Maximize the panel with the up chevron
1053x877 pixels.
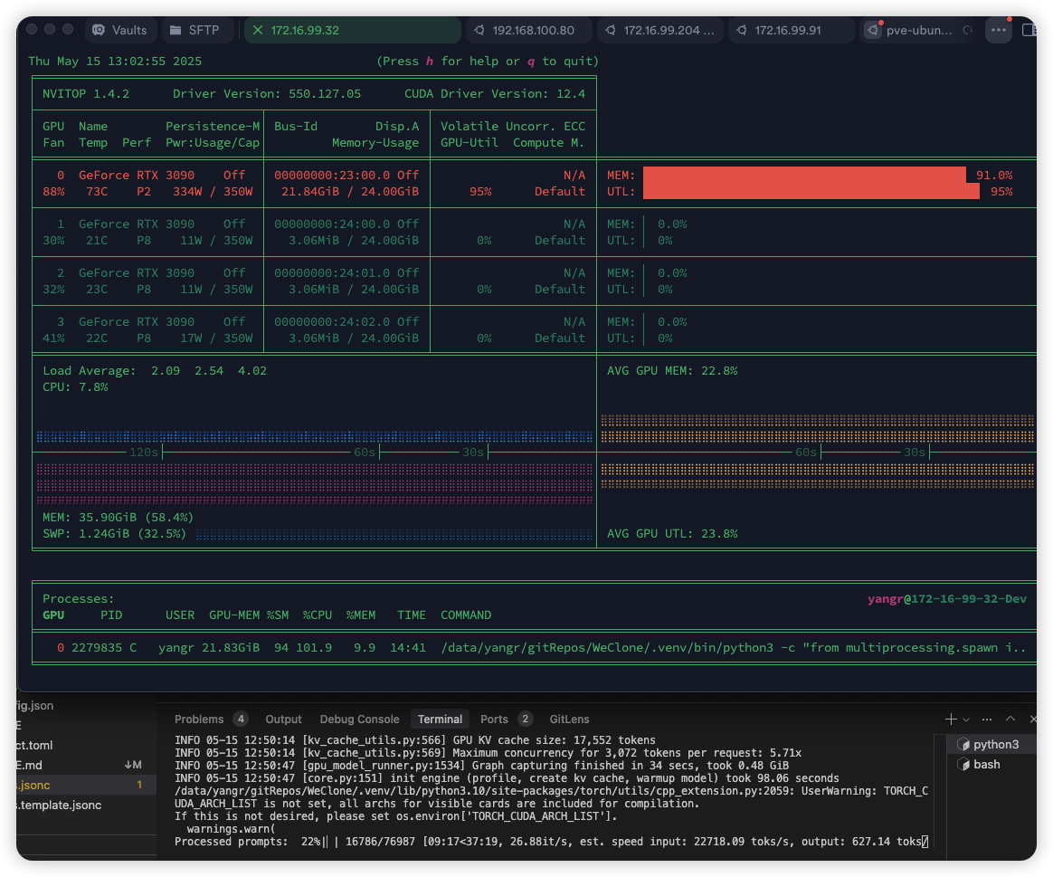1010,720
